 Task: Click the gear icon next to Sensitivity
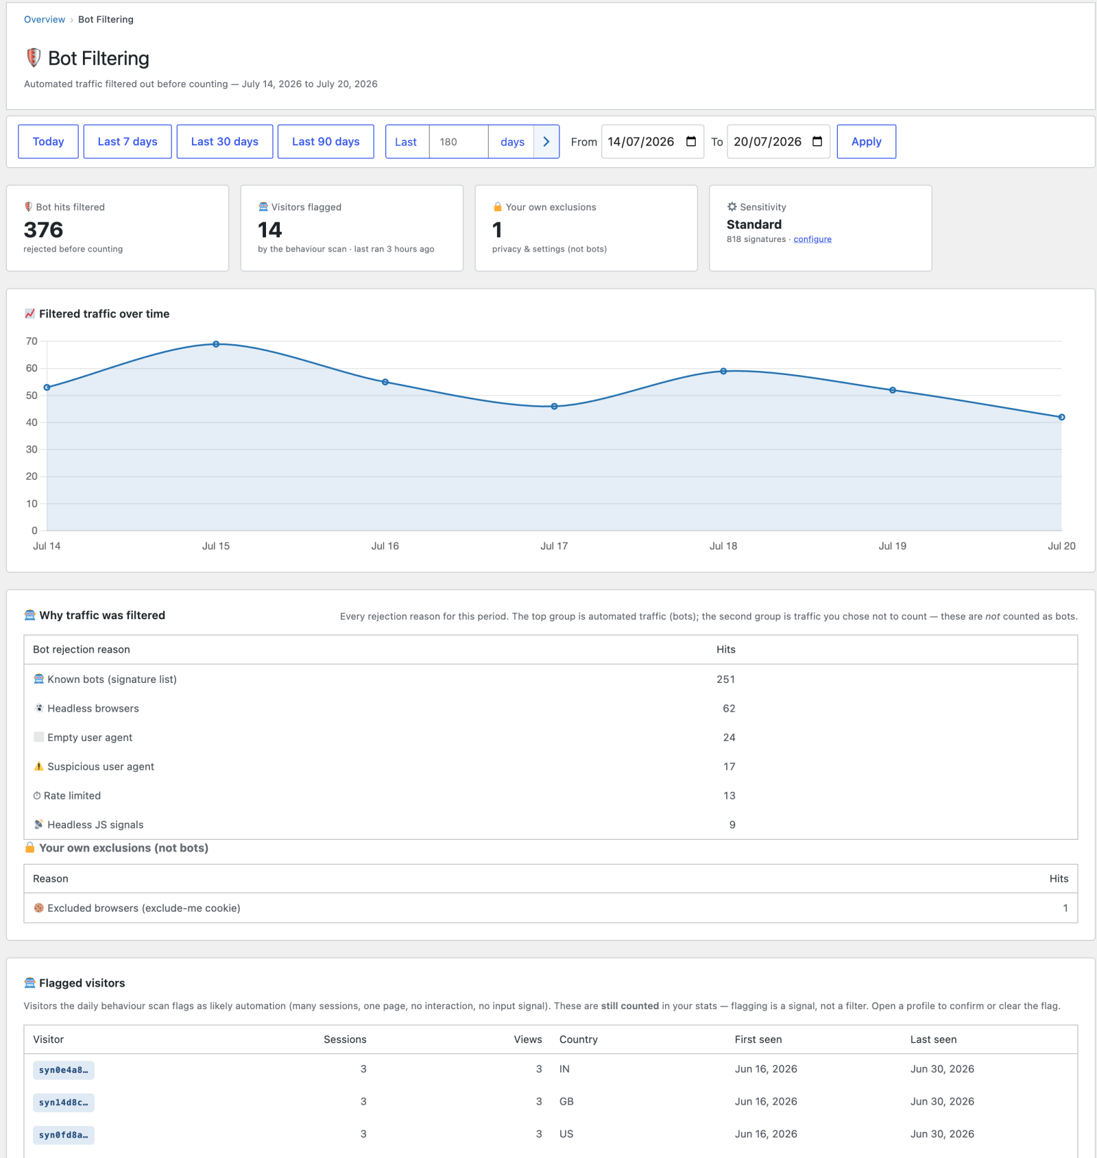click(732, 206)
